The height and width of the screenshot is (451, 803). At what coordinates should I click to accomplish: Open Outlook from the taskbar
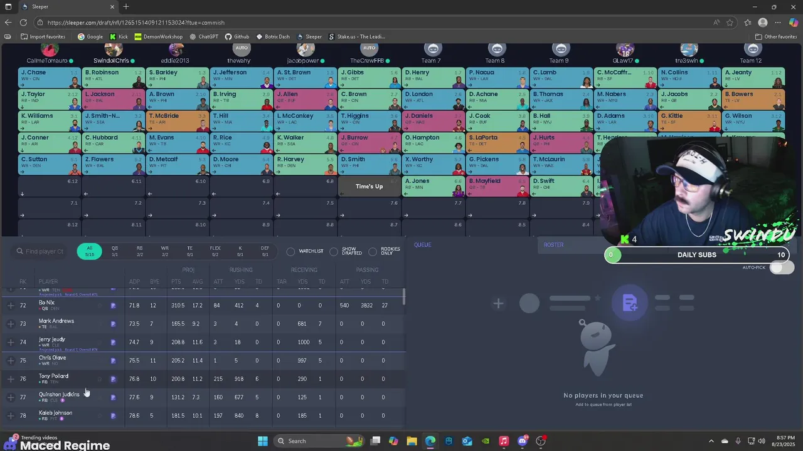tap(467, 441)
